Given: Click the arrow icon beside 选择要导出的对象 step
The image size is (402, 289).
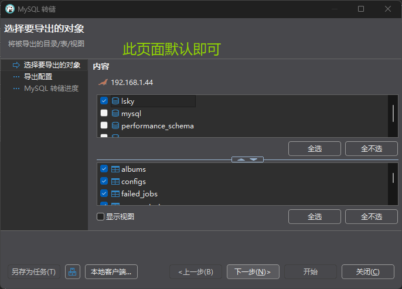Looking at the screenshot, I should [16, 65].
